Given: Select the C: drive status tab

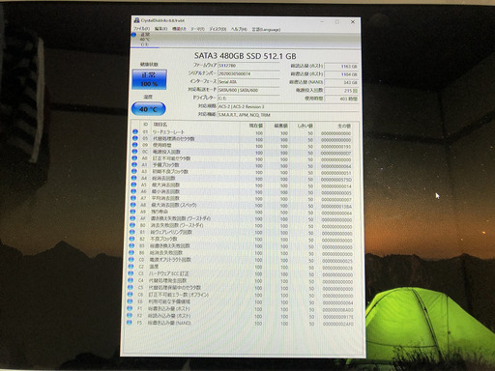Looking at the screenshot, I should click(144, 39).
